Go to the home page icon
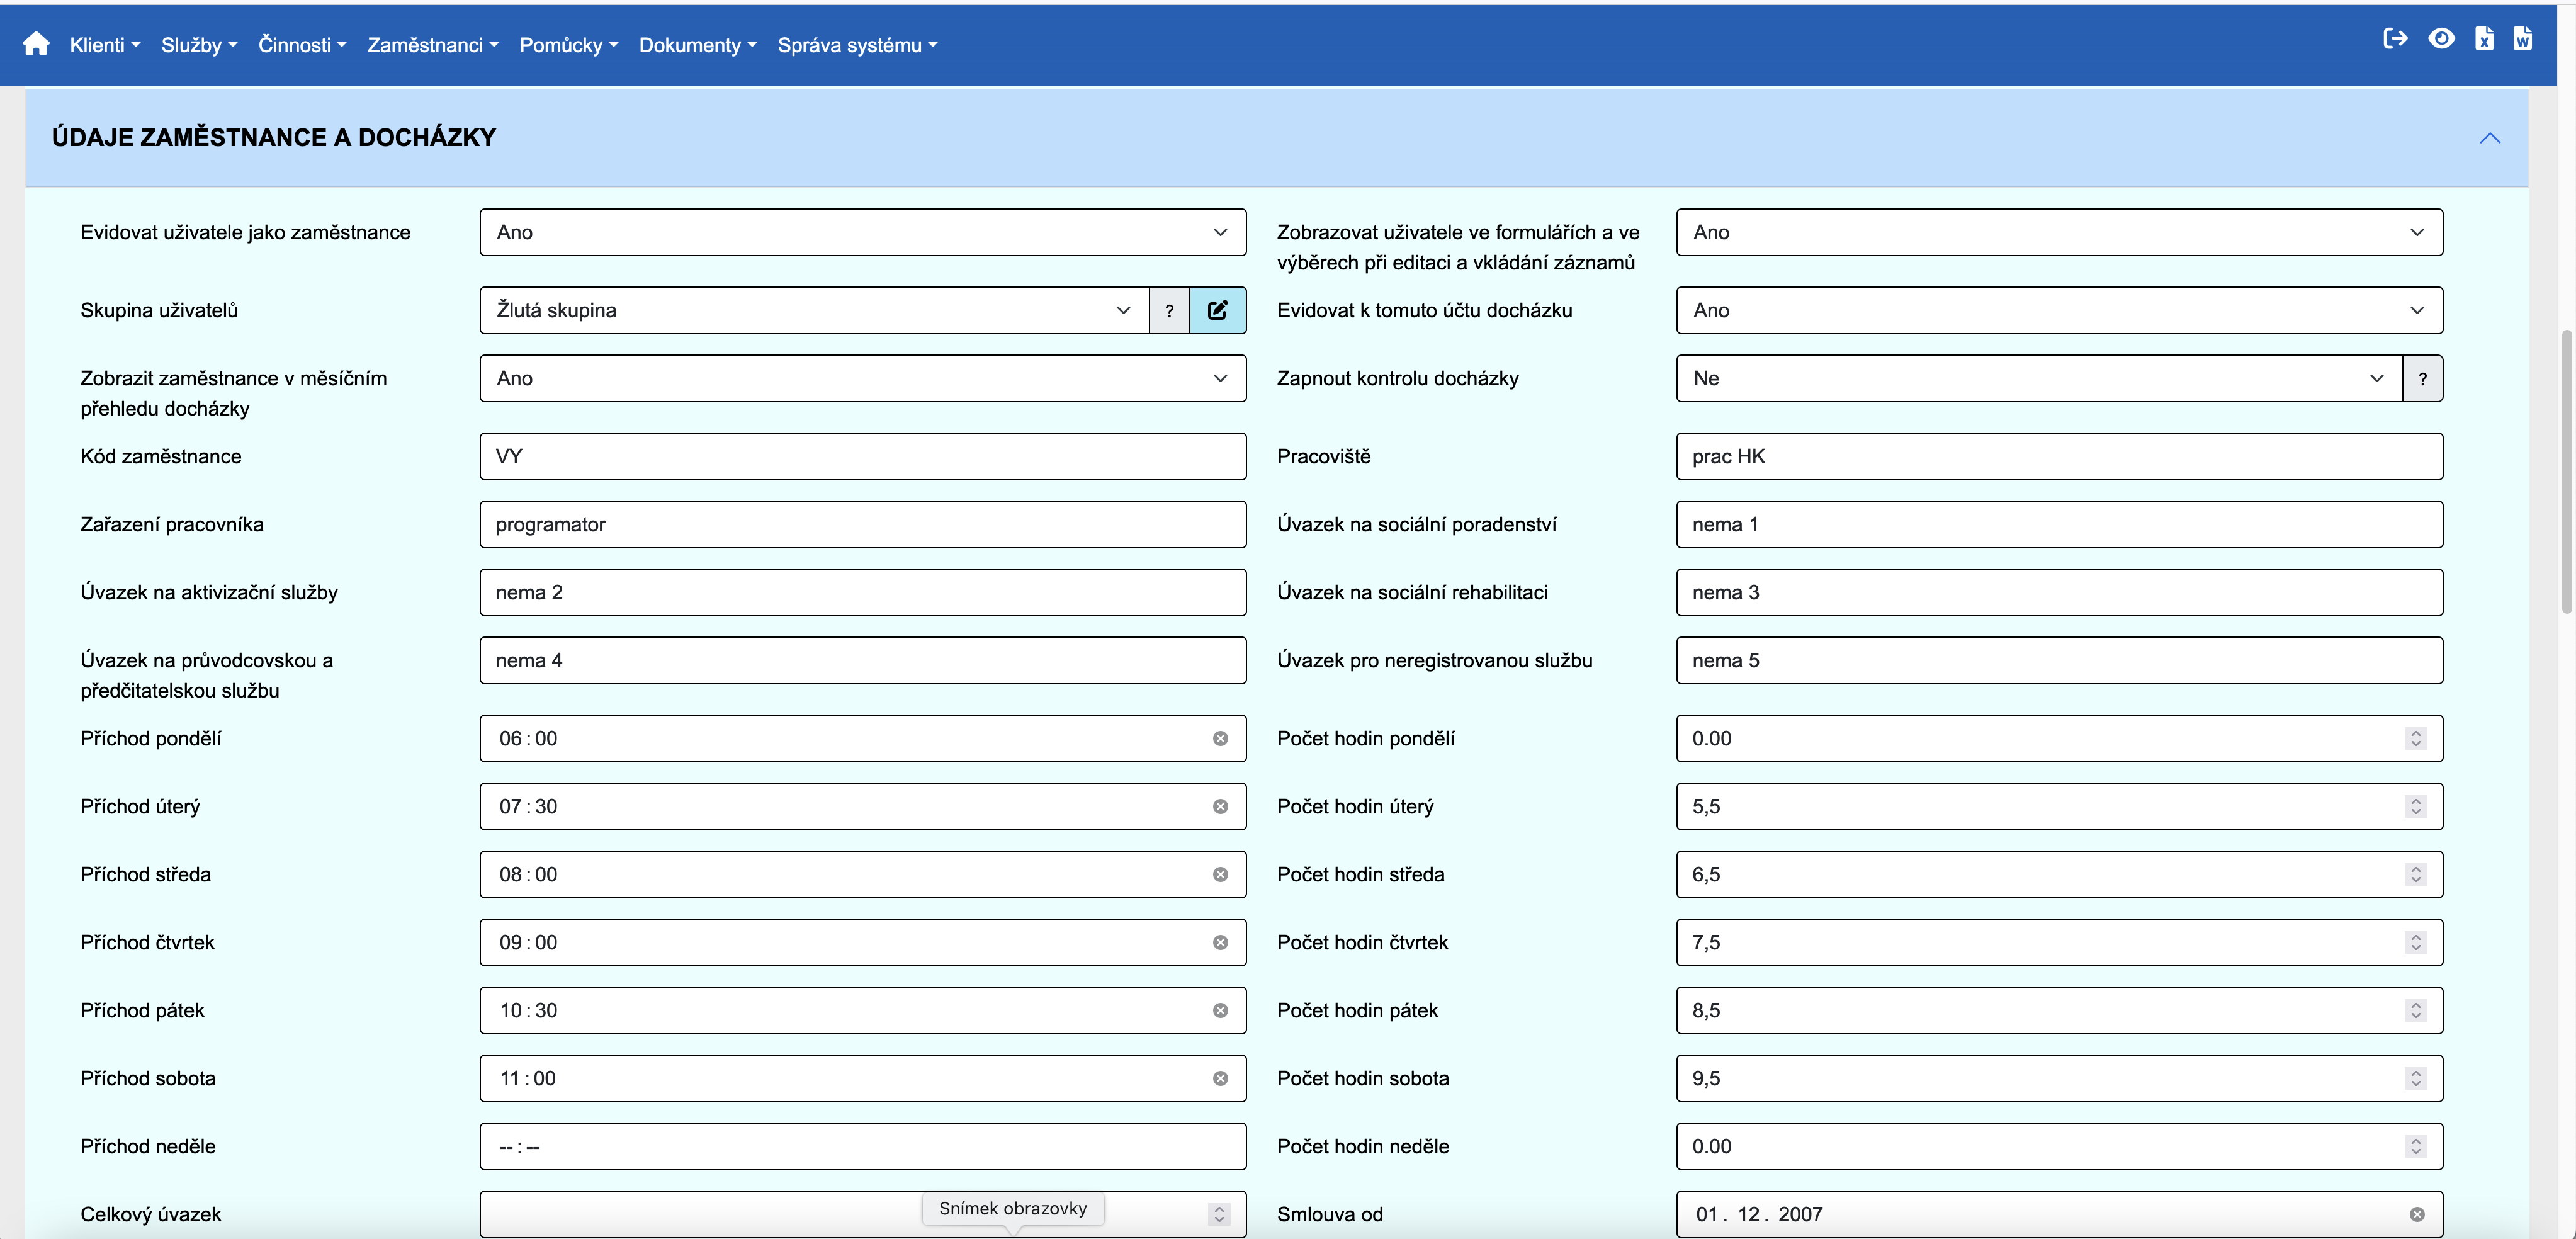 [x=36, y=44]
